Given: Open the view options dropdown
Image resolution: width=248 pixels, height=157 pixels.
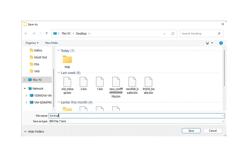Looking at the screenshot, I should click(212, 43).
